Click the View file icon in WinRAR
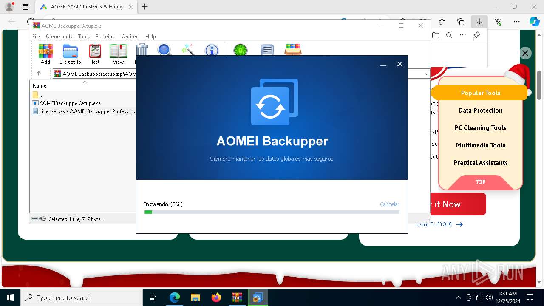This screenshot has height=306, width=544. [118, 54]
